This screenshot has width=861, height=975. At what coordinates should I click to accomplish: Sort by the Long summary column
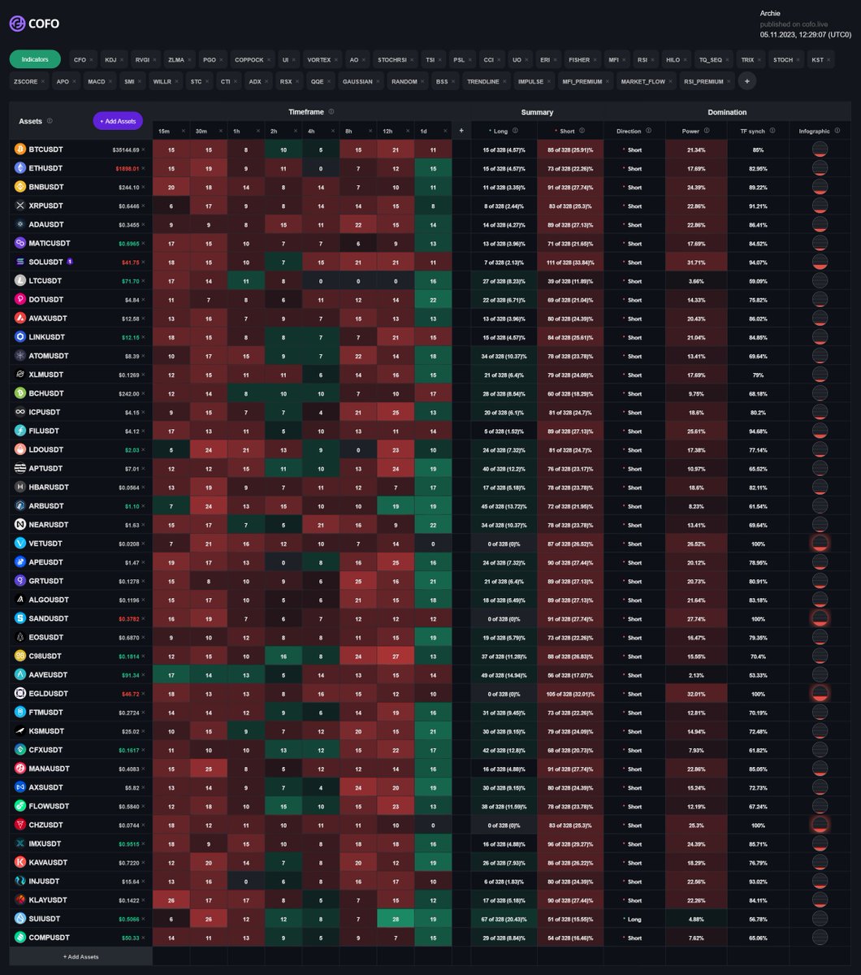[x=500, y=131]
